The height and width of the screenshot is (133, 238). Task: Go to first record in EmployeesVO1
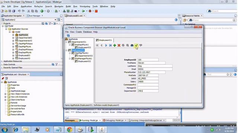point(97,45)
